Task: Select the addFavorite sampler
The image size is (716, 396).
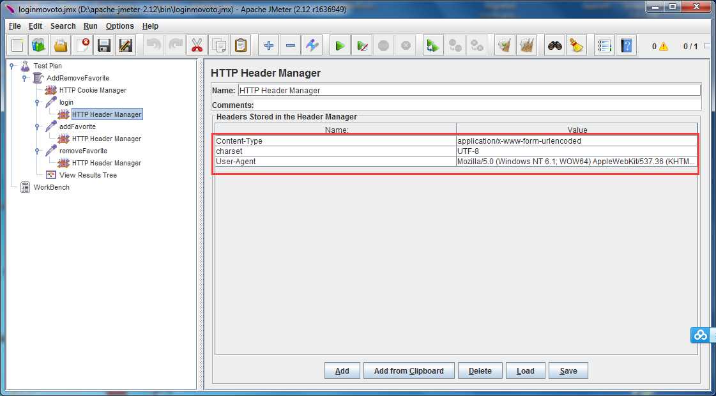Action: click(77, 126)
